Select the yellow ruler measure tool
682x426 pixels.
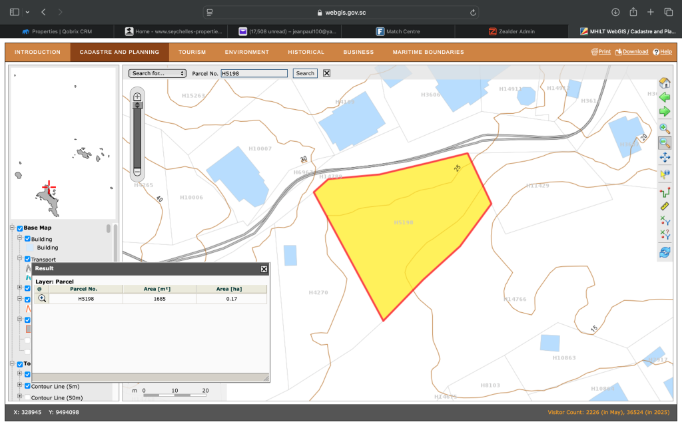point(664,207)
